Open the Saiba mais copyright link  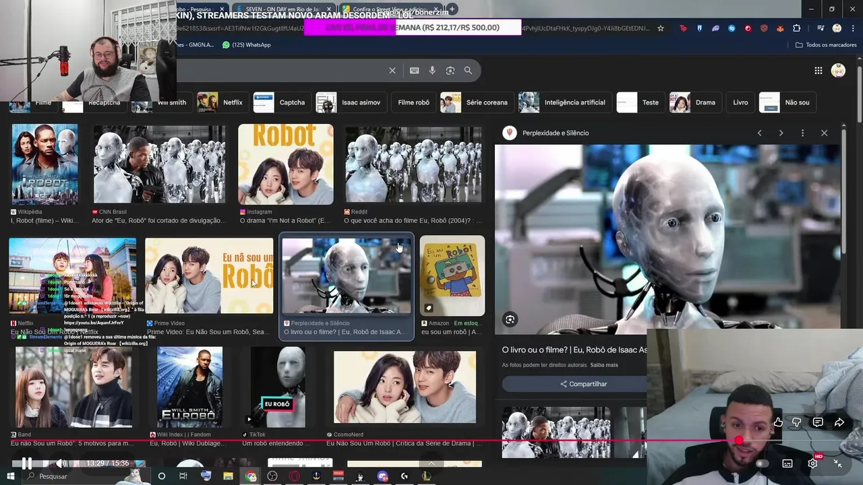pyautogui.click(x=604, y=365)
